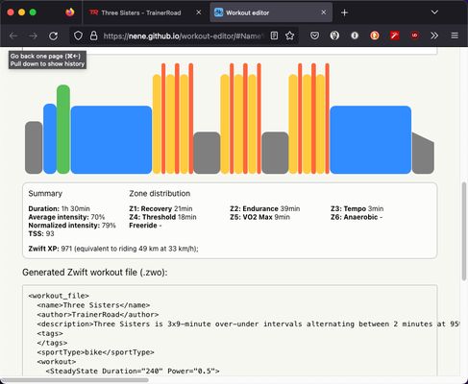Click the Zone distribution heading

(x=160, y=193)
